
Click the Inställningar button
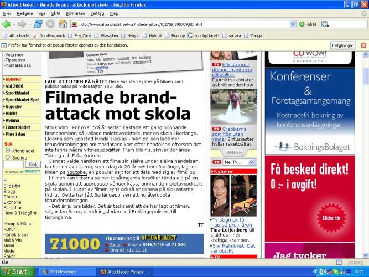342,45
